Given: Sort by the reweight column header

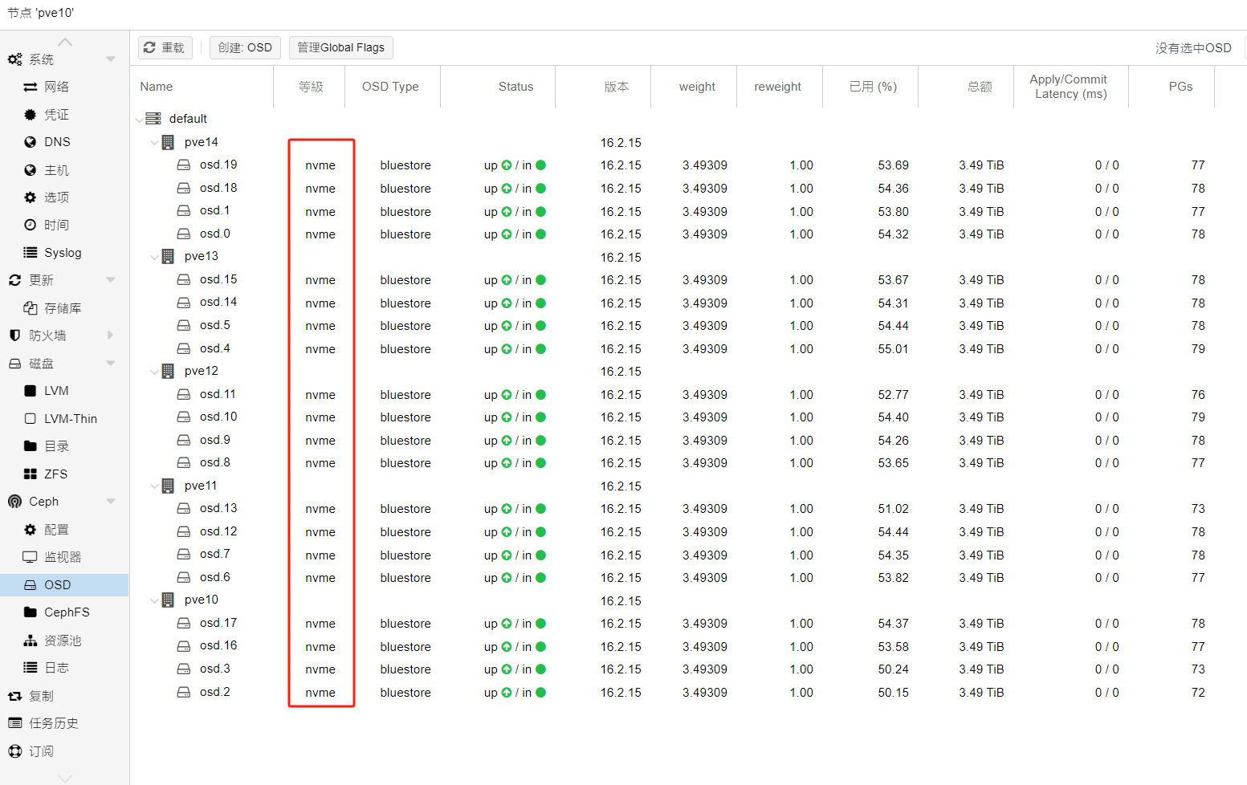Looking at the screenshot, I should tap(780, 87).
